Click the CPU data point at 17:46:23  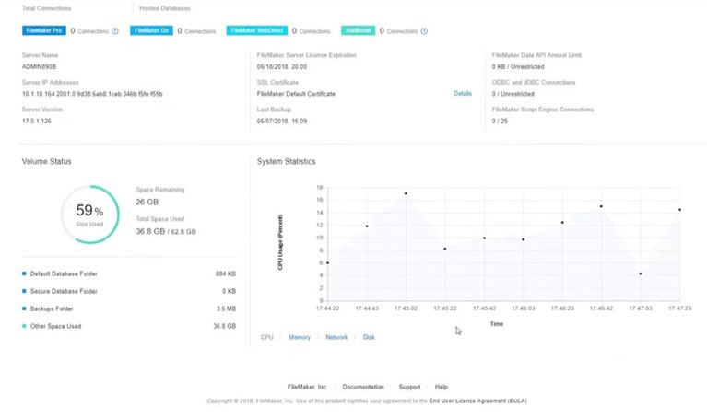tap(562, 223)
